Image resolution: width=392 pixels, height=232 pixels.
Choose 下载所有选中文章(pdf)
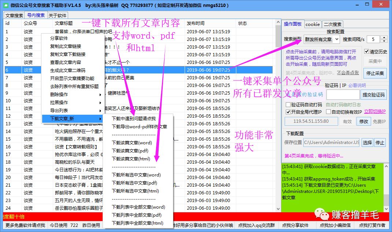(x=138, y=183)
